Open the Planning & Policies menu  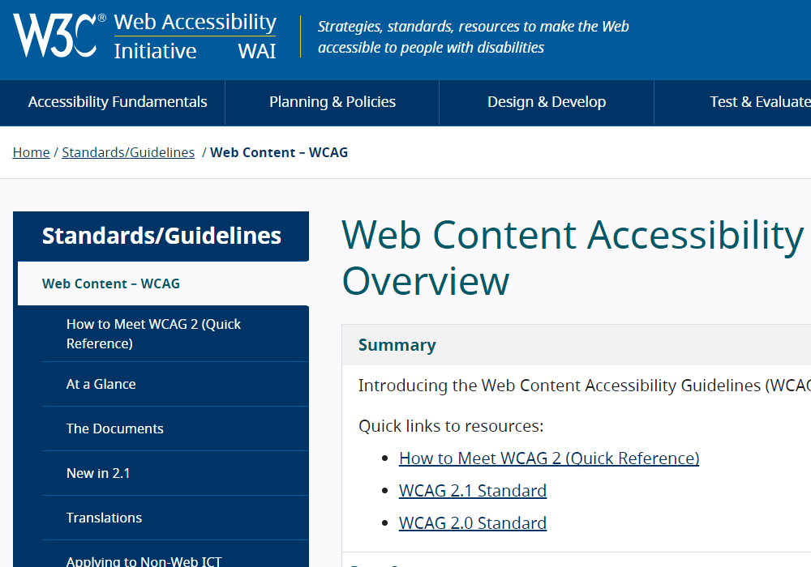click(x=333, y=102)
